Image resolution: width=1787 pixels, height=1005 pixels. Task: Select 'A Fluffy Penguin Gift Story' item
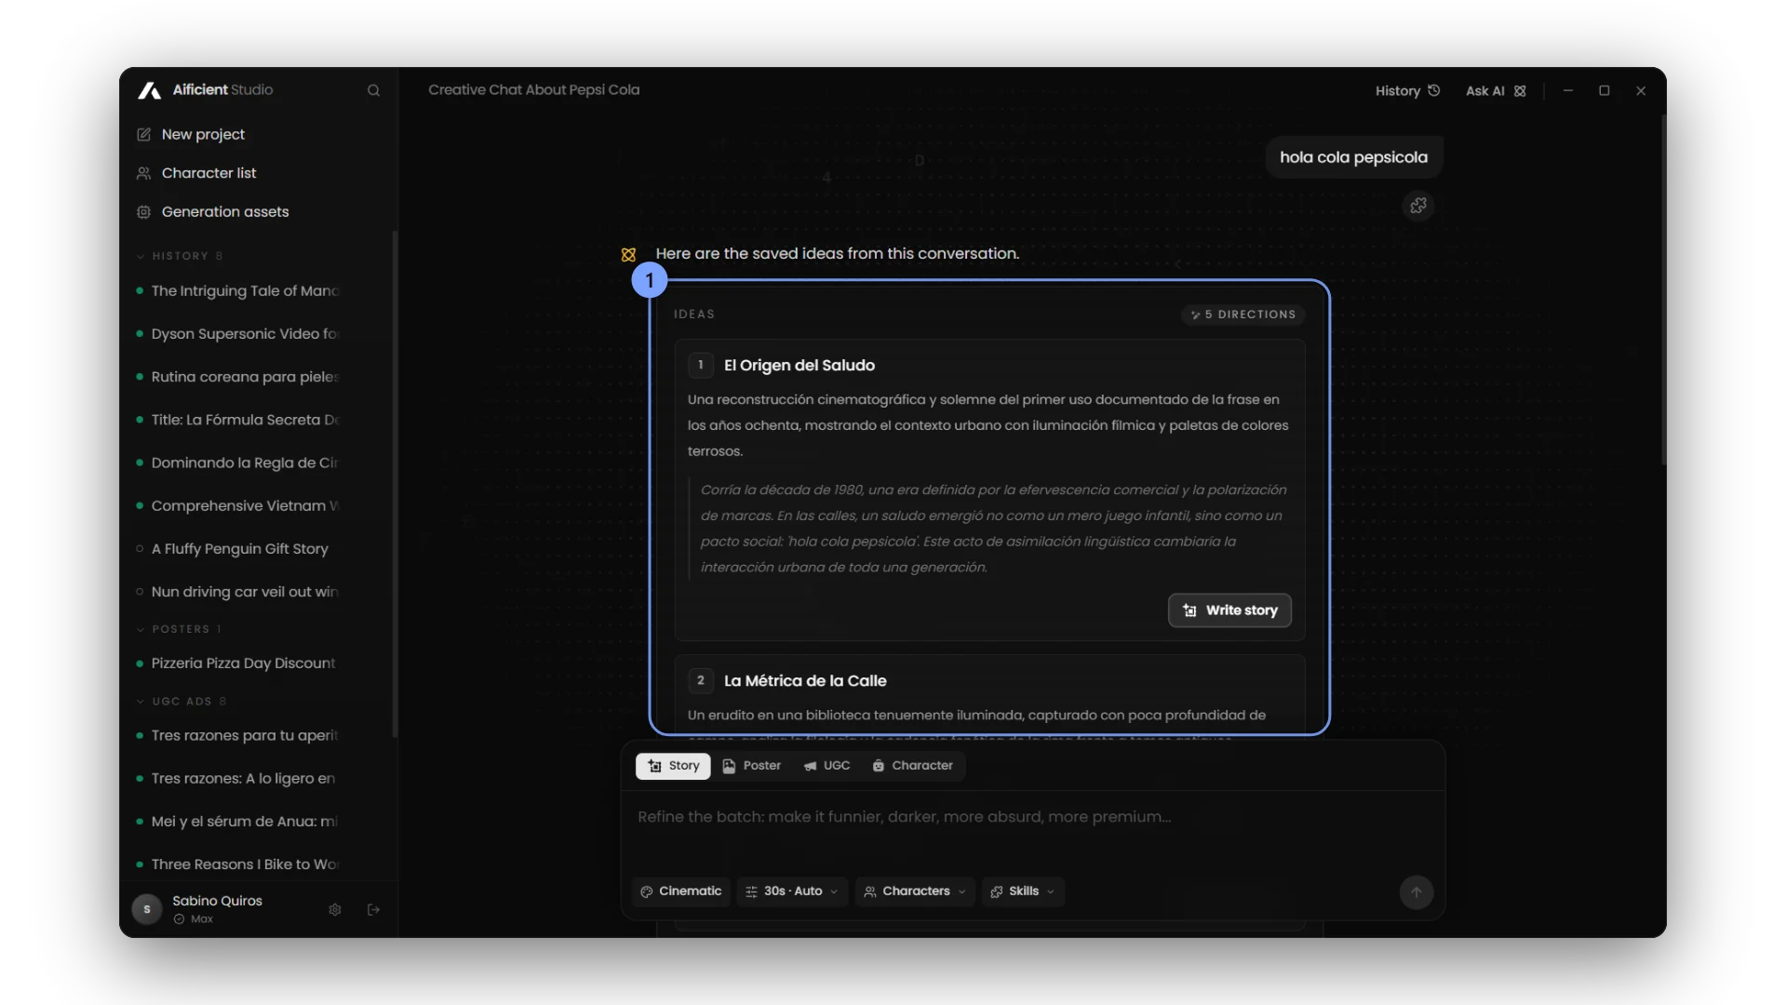[240, 549]
